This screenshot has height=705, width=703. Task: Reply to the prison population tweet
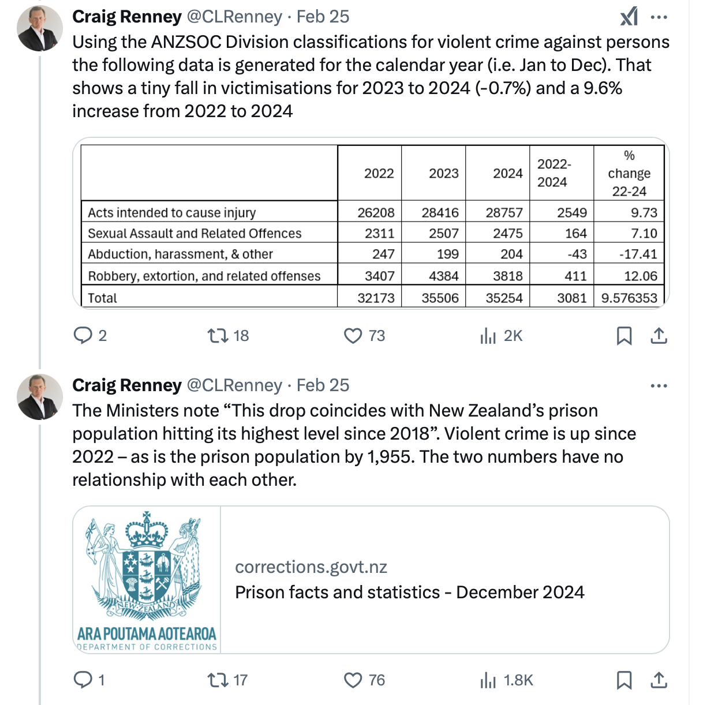pyautogui.click(x=83, y=680)
